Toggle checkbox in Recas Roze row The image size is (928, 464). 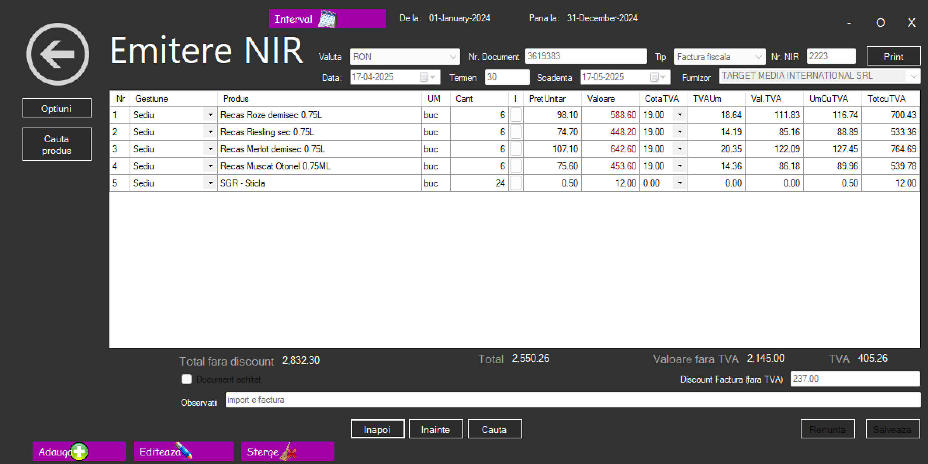click(x=516, y=115)
